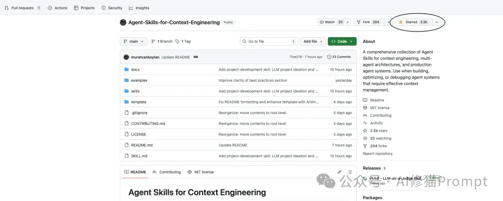Viewport: 503px width, 201px height.
Task: Open the 'Fix README formatting' commit on the template row
Action: pyautogui.click(x=269, y=102)
